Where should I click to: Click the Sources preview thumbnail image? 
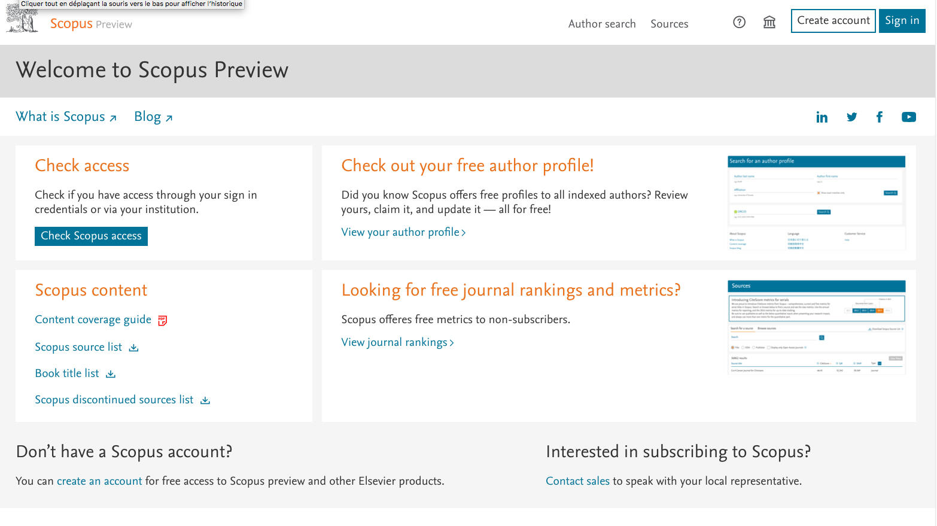[x=816, y=327]
